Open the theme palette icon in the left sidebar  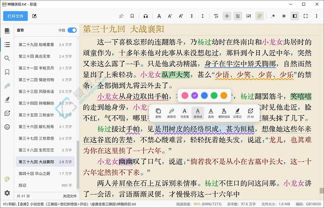click(7, 179)
